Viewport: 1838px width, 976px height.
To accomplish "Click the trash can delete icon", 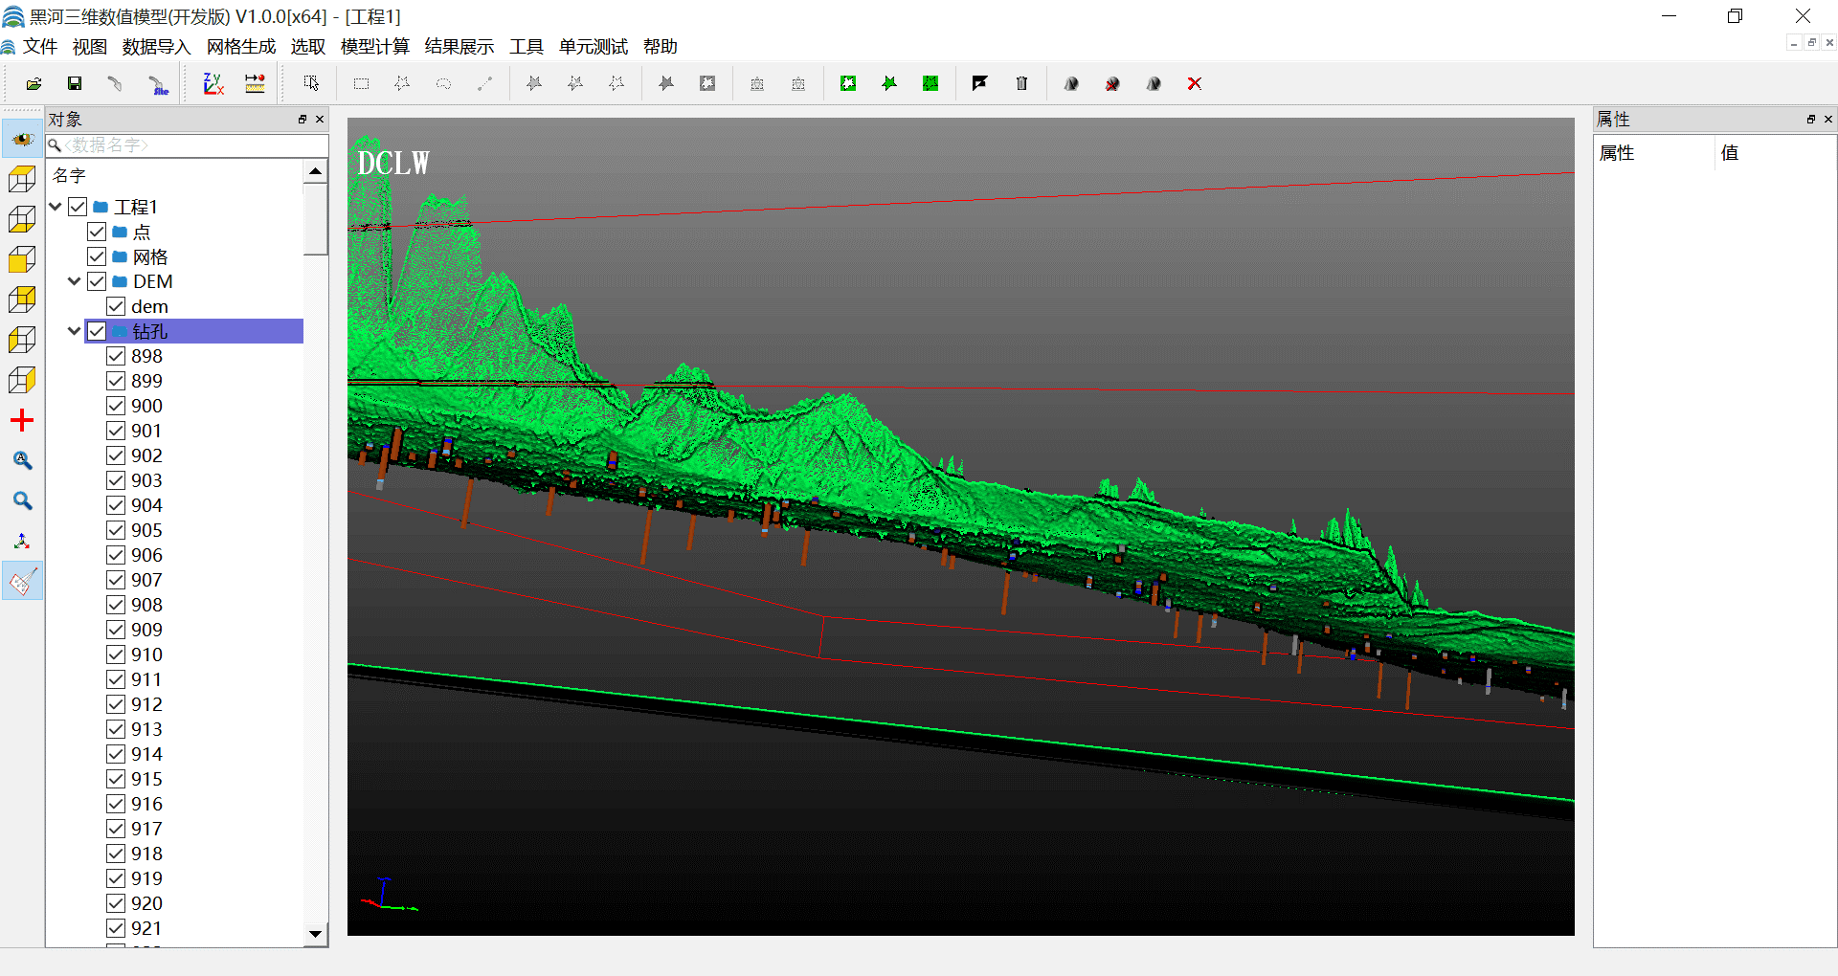I will [x=1021, y=84].
